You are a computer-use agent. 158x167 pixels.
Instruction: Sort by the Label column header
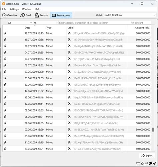70,28
